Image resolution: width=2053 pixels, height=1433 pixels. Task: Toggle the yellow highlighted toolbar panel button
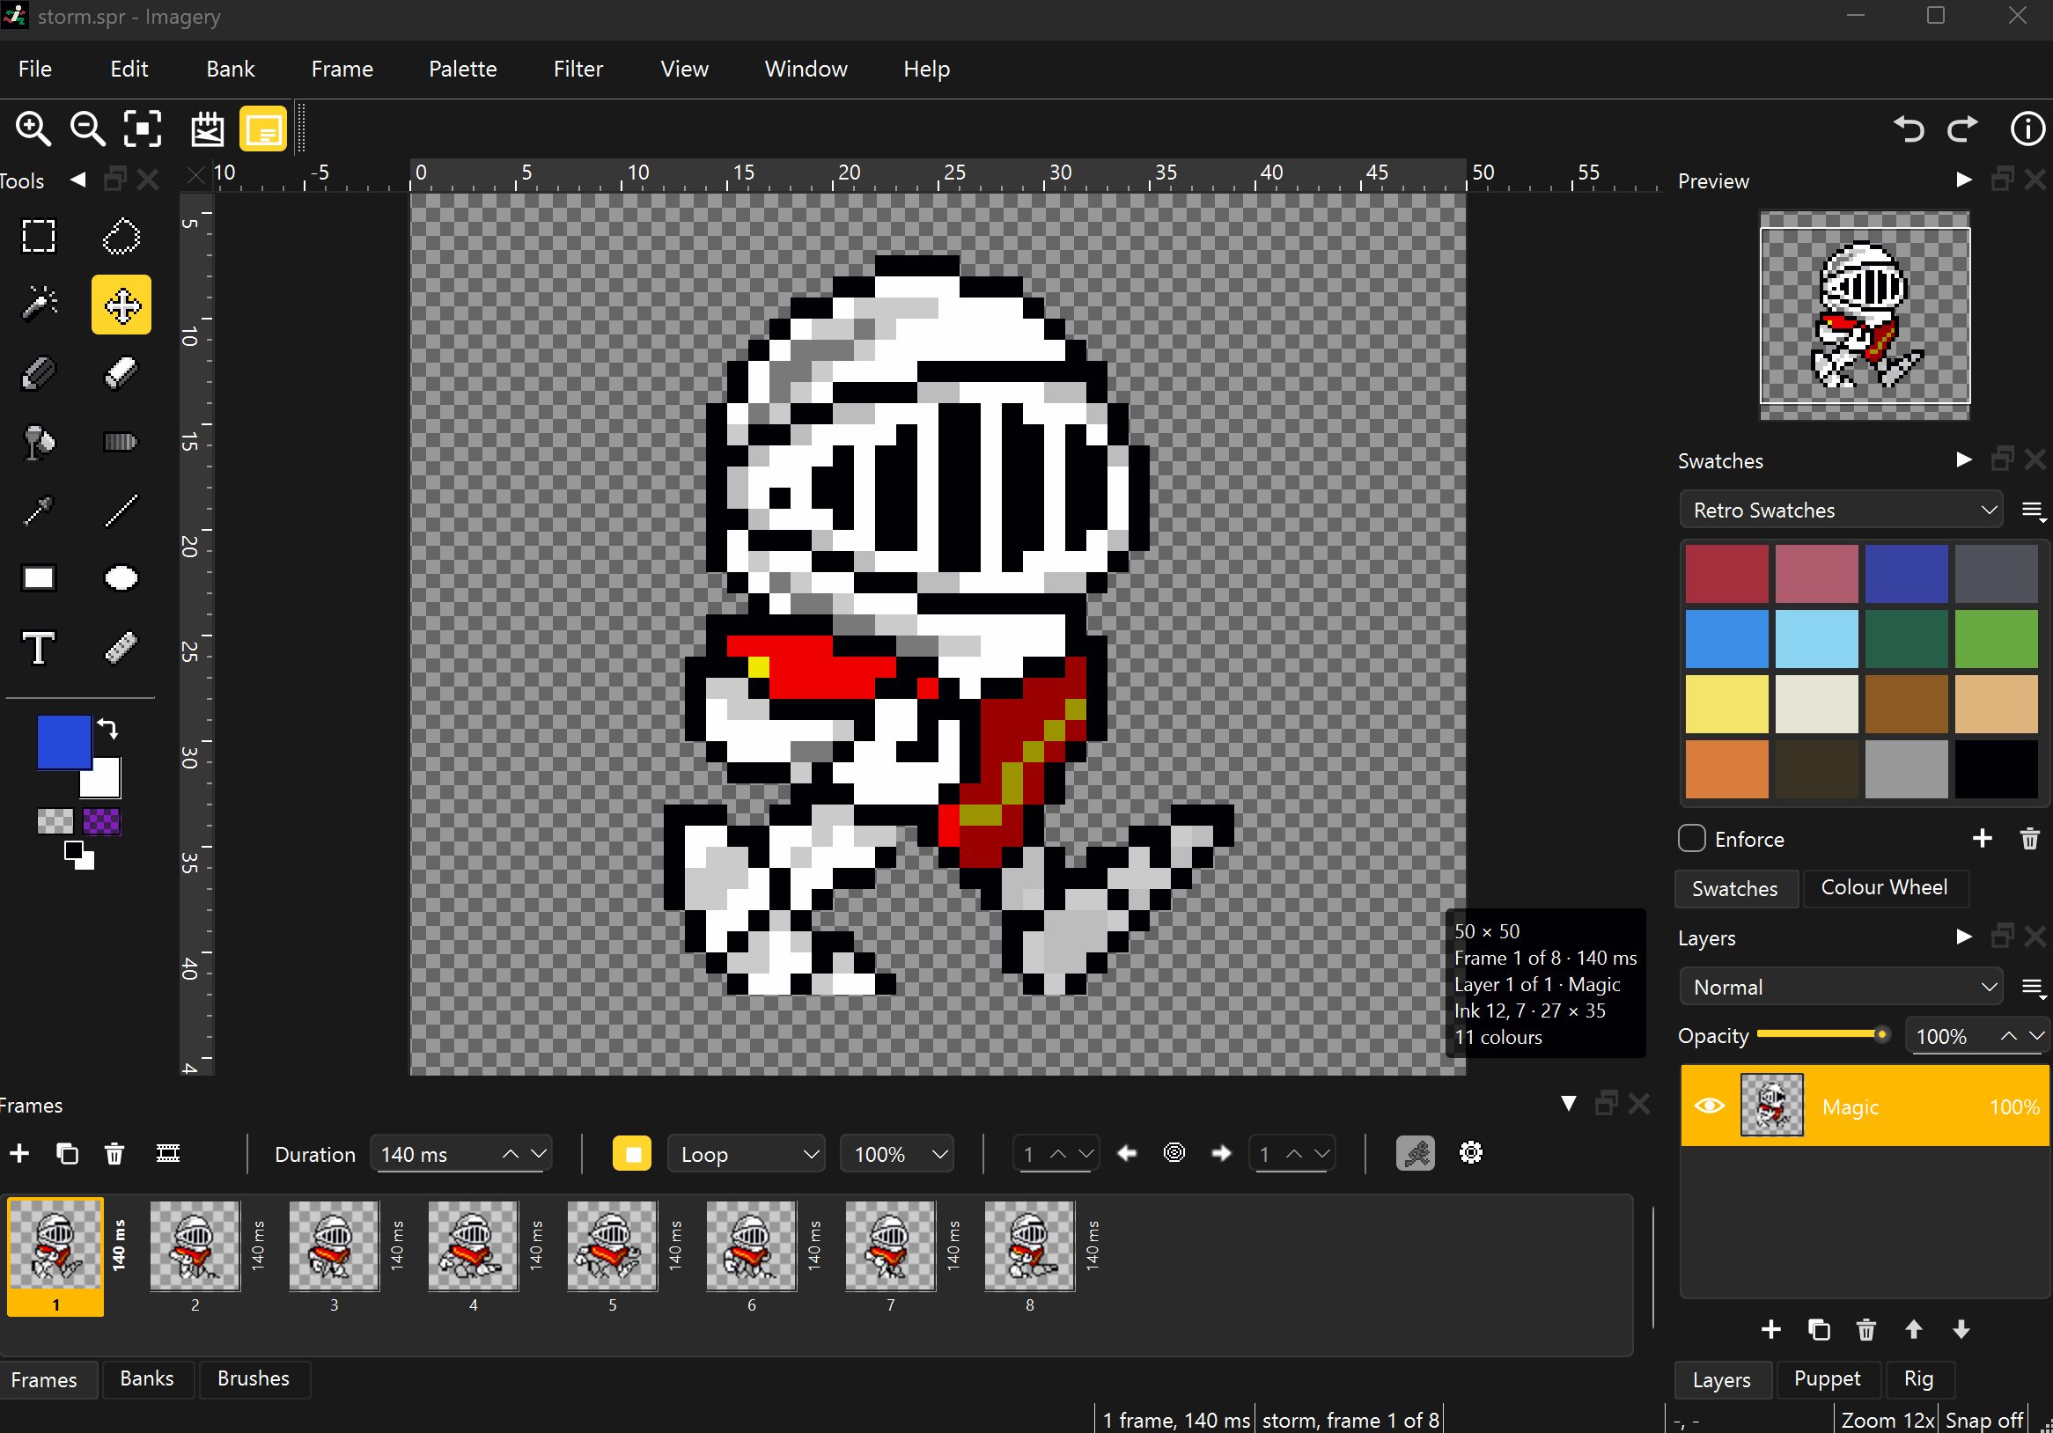click(x=263, y=129)
